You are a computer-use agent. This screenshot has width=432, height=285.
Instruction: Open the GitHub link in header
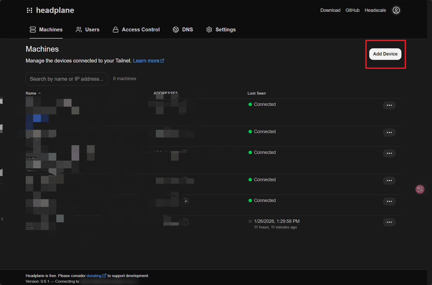click(352, 10)
